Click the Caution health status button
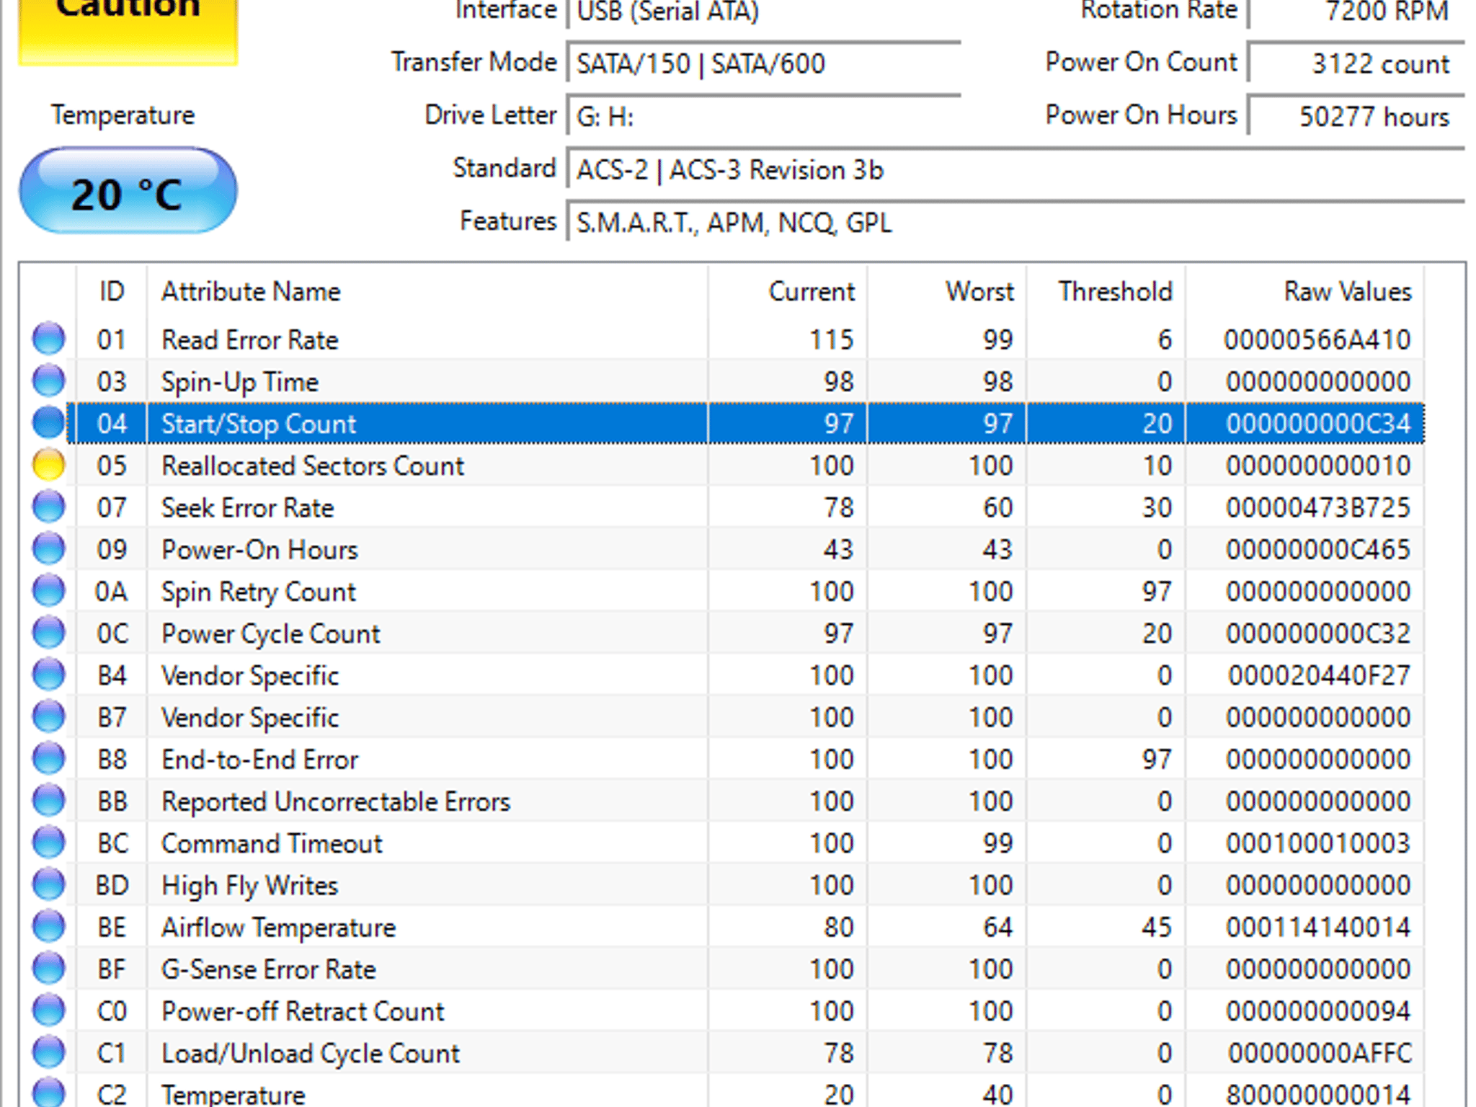Viewport: 1476px width, 1107px height. pos(128,32)
